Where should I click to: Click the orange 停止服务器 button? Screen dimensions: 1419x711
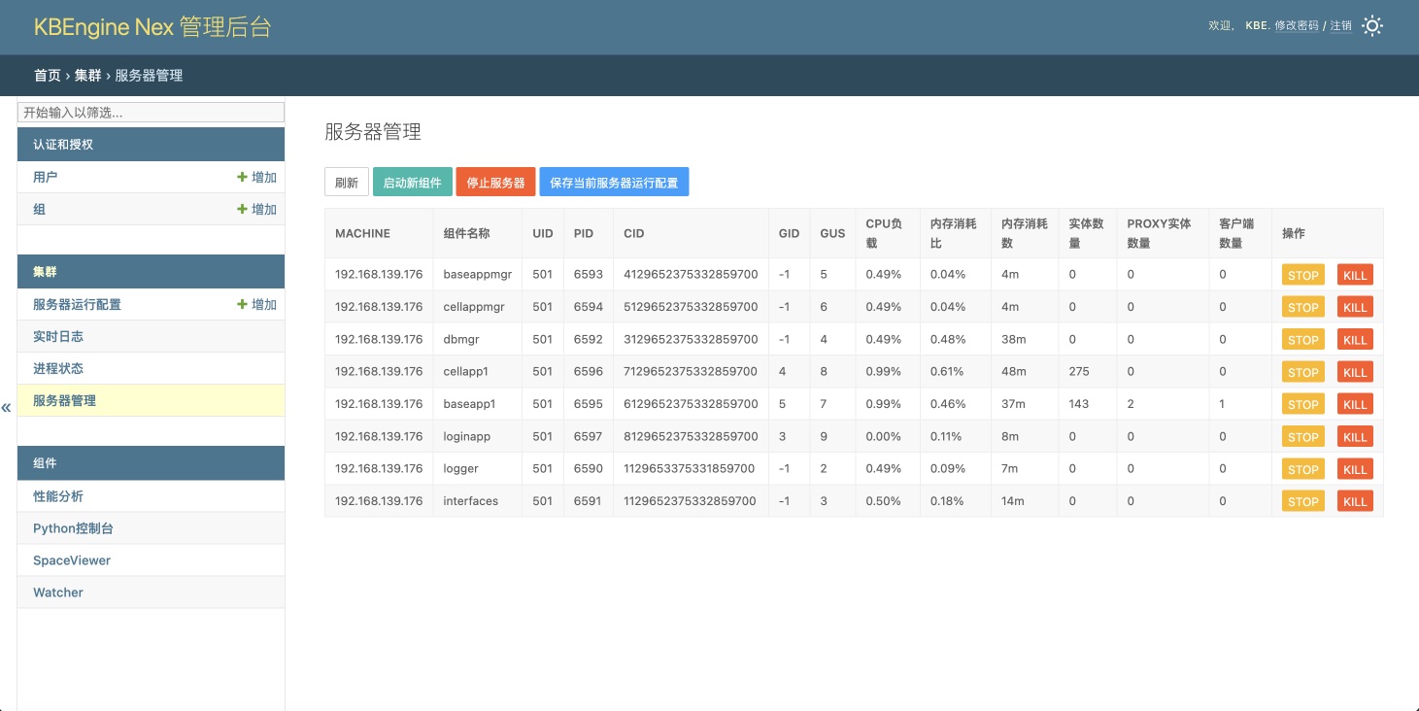[x=495, y=182]
